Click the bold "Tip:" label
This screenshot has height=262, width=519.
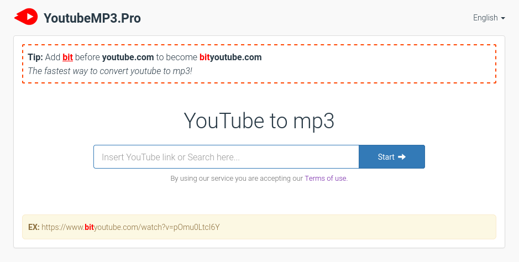tap(35, 57)
